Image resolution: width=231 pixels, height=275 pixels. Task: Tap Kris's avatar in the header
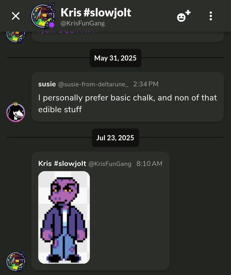tap(43, 16)
